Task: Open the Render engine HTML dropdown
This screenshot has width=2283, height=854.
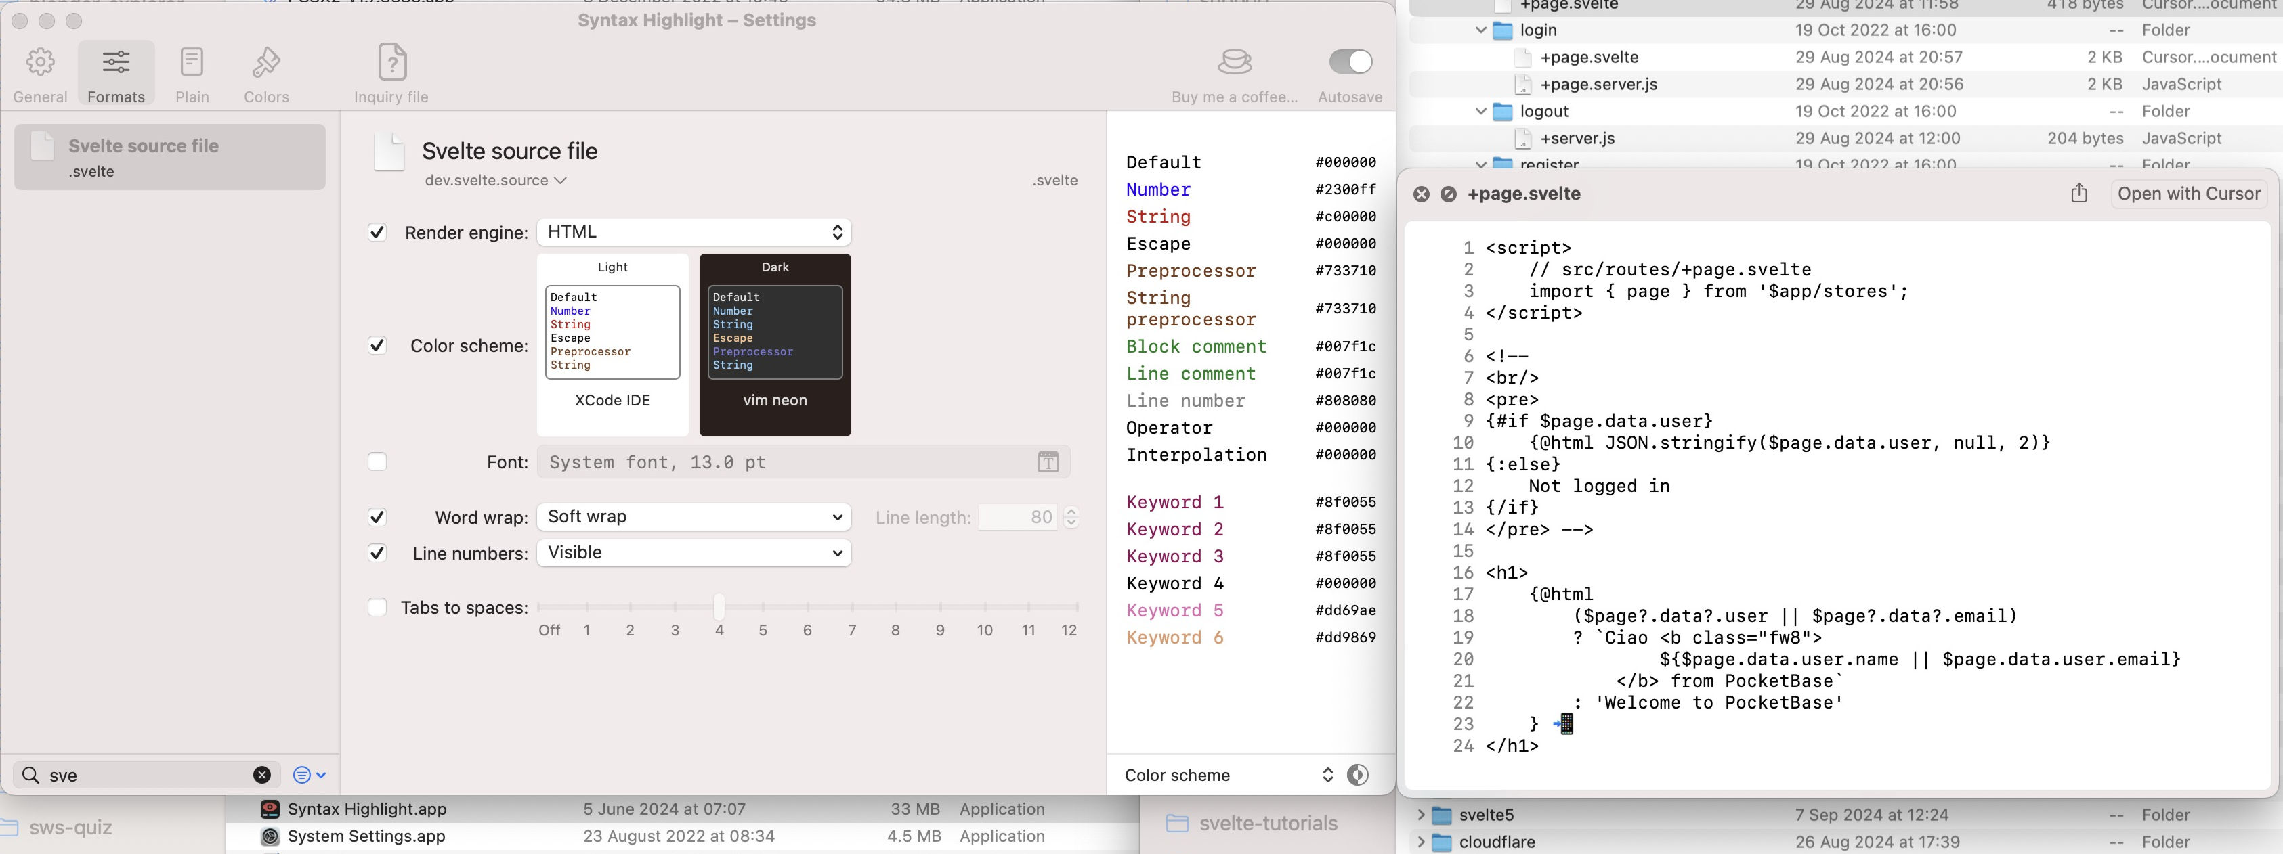Action: coord(694,232)
